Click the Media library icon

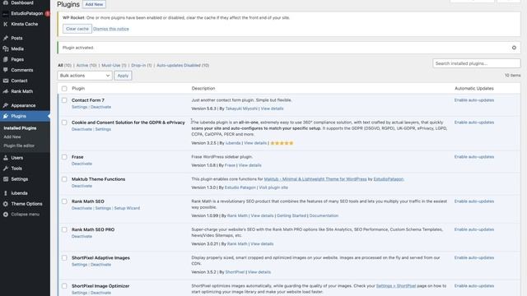(x=6, y=49)
